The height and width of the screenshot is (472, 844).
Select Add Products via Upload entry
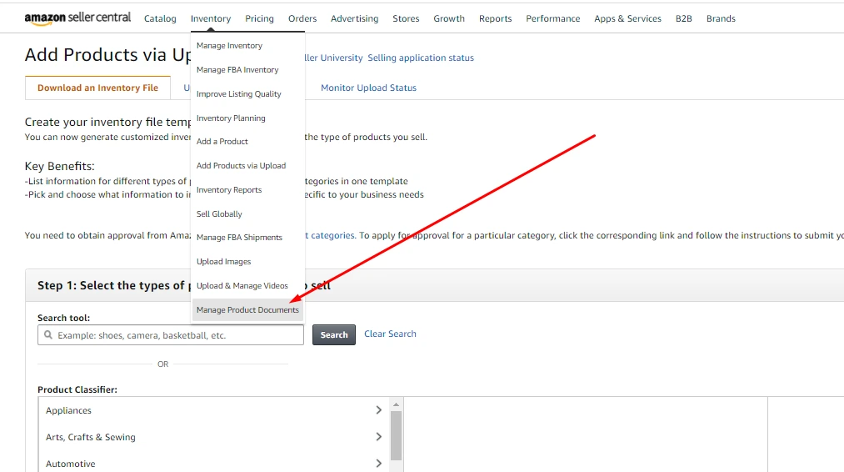pos(241,166)
